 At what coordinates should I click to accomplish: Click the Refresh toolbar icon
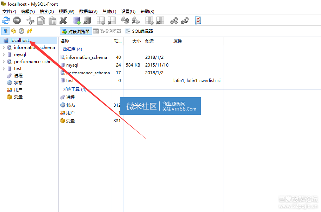coord(6,20)
